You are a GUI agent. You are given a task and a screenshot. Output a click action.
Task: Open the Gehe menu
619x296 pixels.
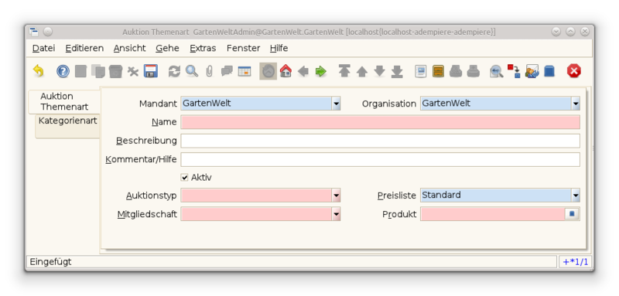click(167, 48)
